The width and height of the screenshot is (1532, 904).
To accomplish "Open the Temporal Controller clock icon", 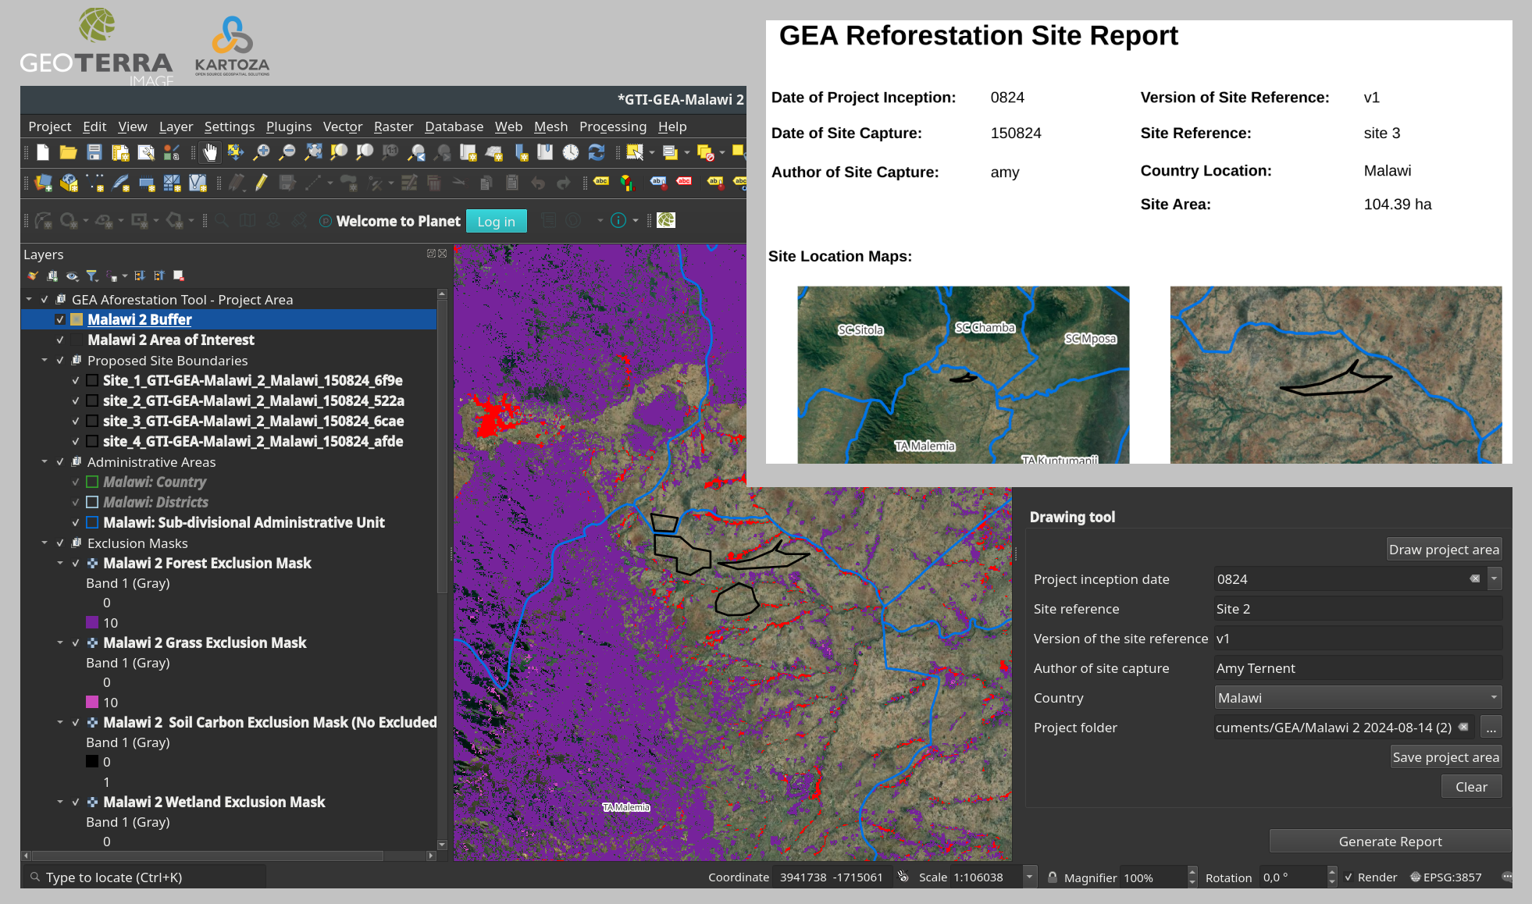I will [x=571, y=153].
